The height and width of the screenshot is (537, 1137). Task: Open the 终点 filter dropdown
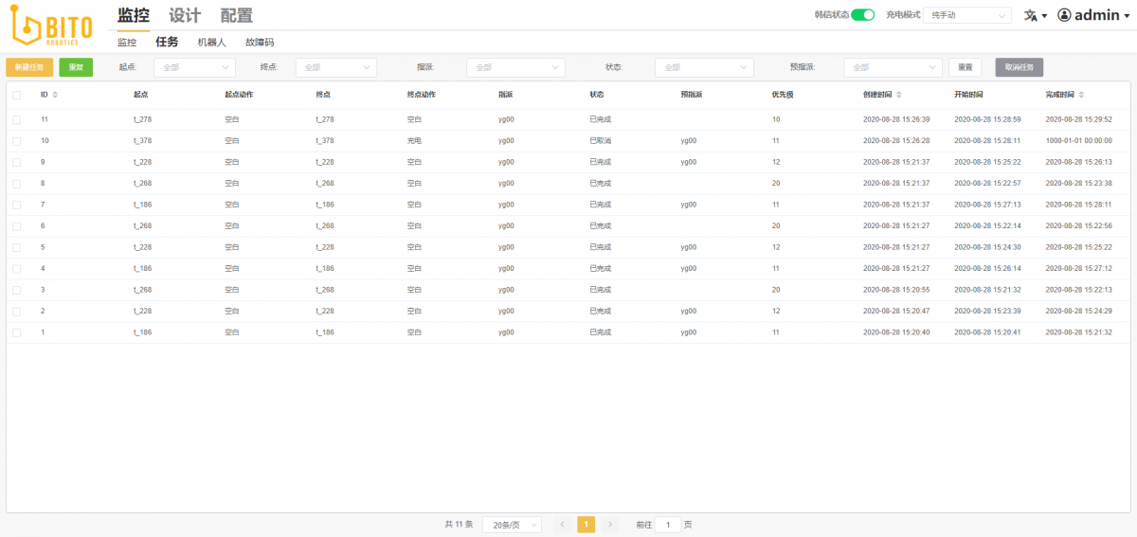point(335,67)
